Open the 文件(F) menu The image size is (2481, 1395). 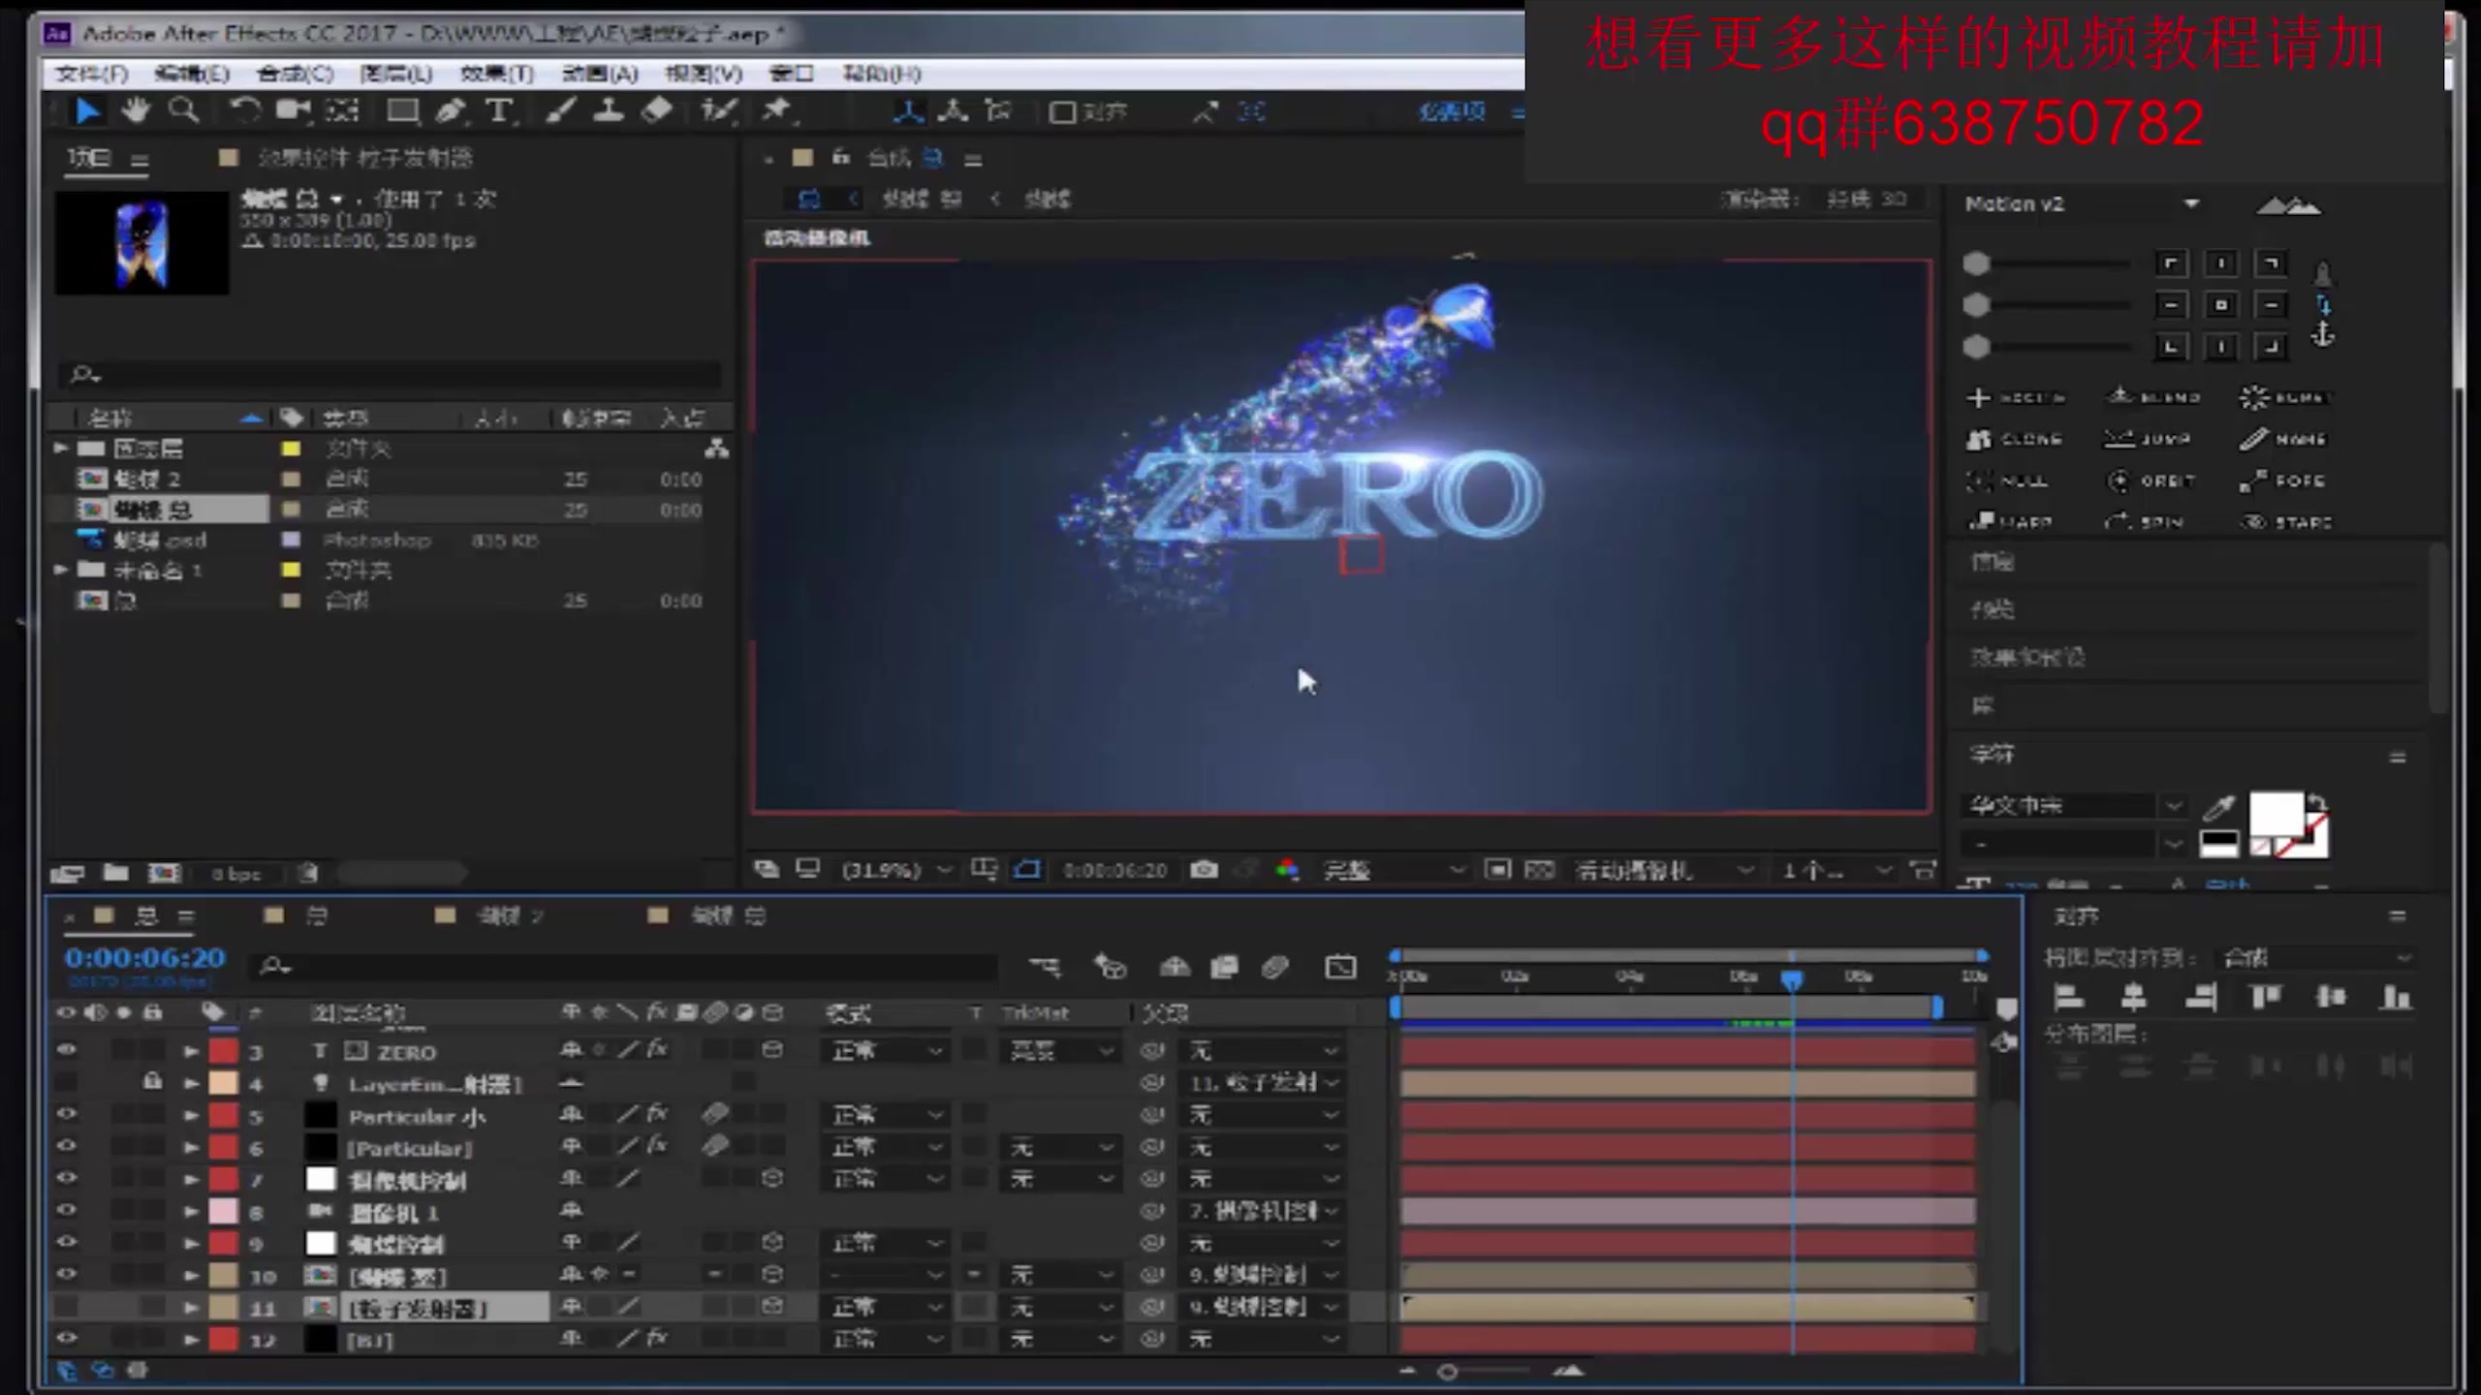[x=91, y=74]
